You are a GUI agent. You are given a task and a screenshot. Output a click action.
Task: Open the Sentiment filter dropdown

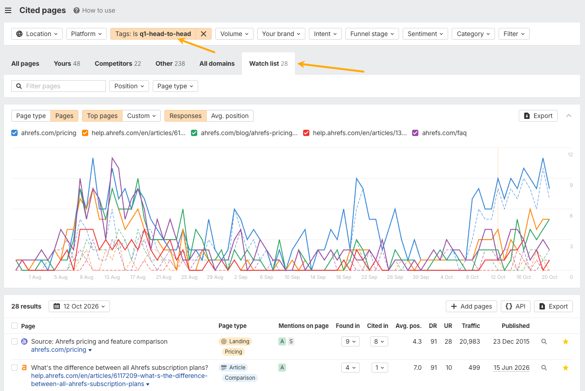tap(426, 34)
